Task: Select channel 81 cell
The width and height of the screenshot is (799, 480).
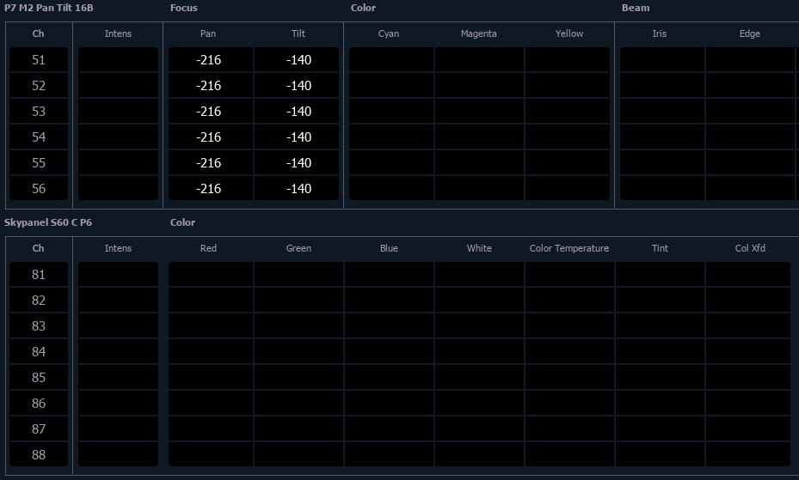Action: click(x=39, y=274)
